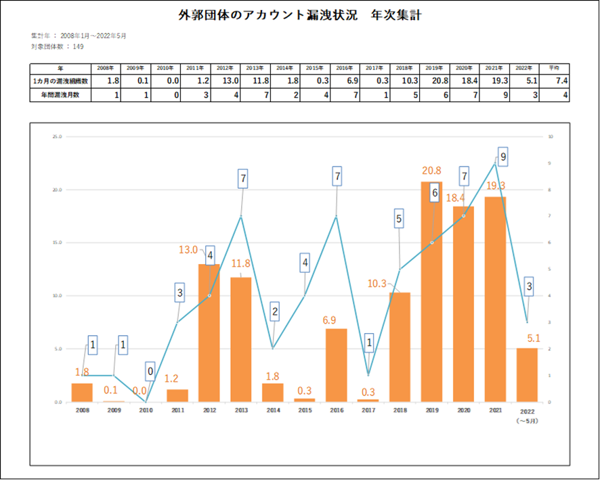Select the boxed line label 5 for 2018
Viewport: 600px width, 480px height.
[x=399, y=219]
